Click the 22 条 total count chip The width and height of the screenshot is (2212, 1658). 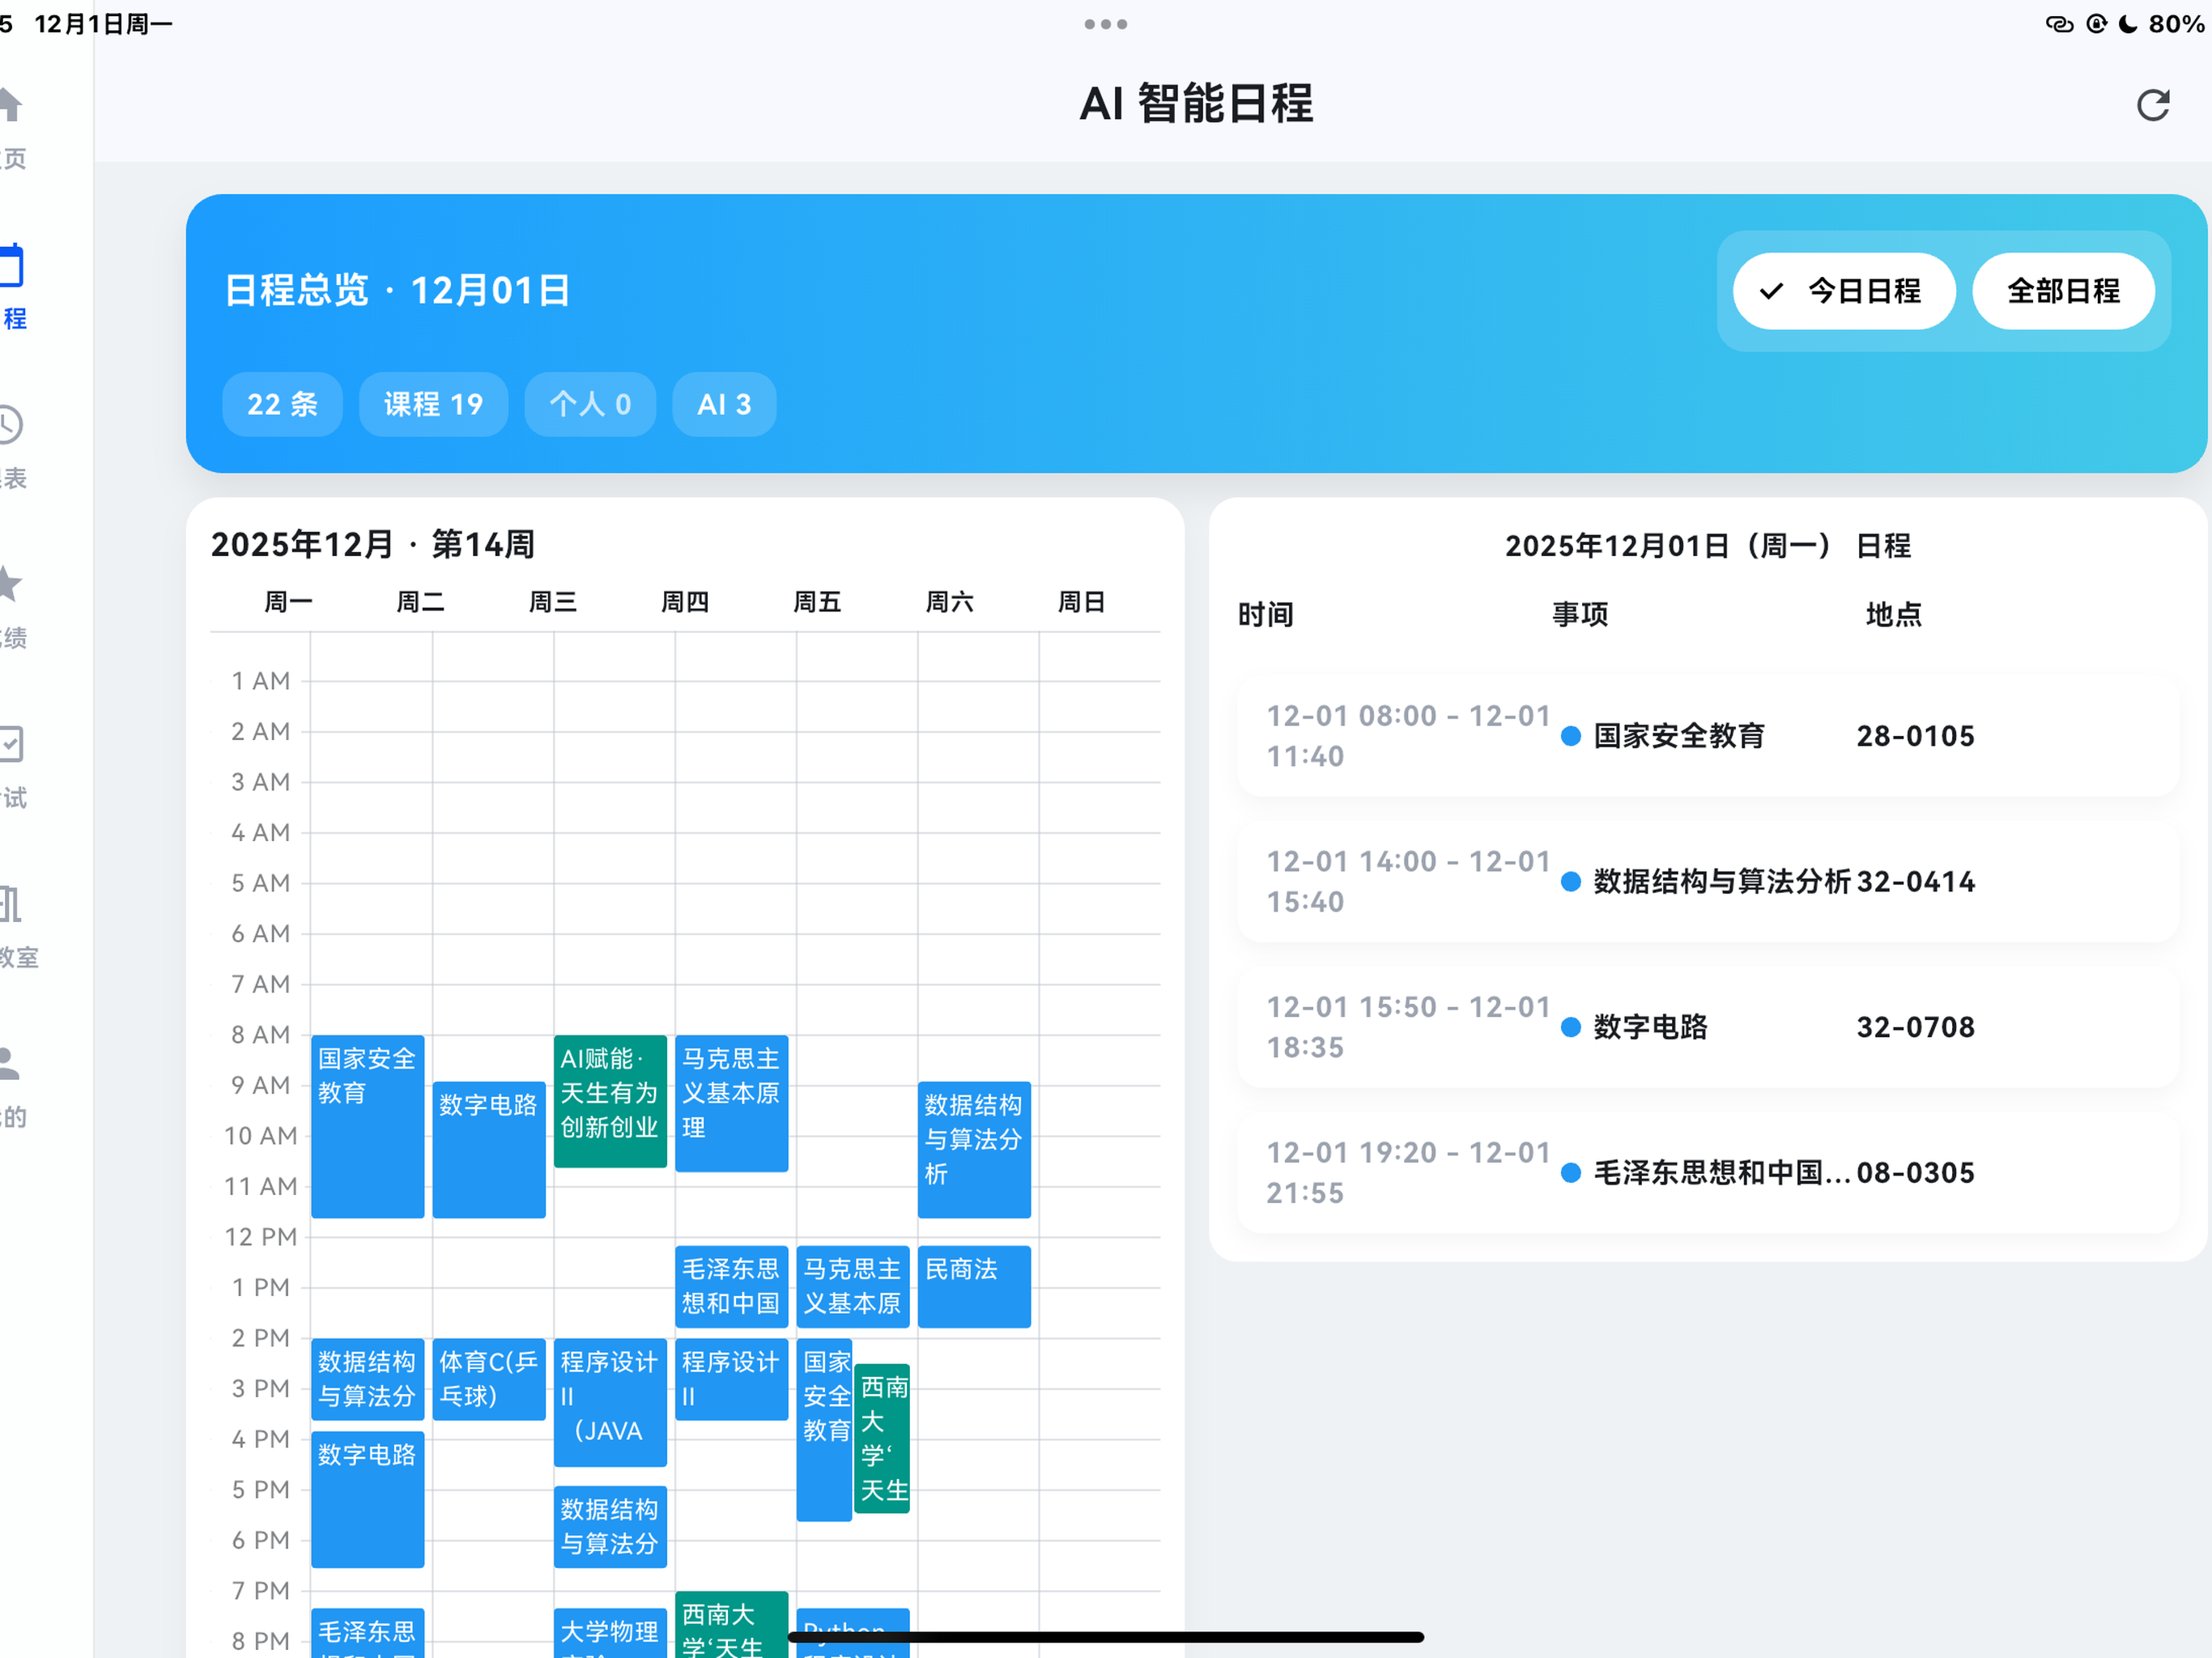pos(282,404)
